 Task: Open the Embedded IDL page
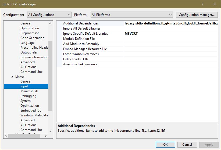pos(31,110)
